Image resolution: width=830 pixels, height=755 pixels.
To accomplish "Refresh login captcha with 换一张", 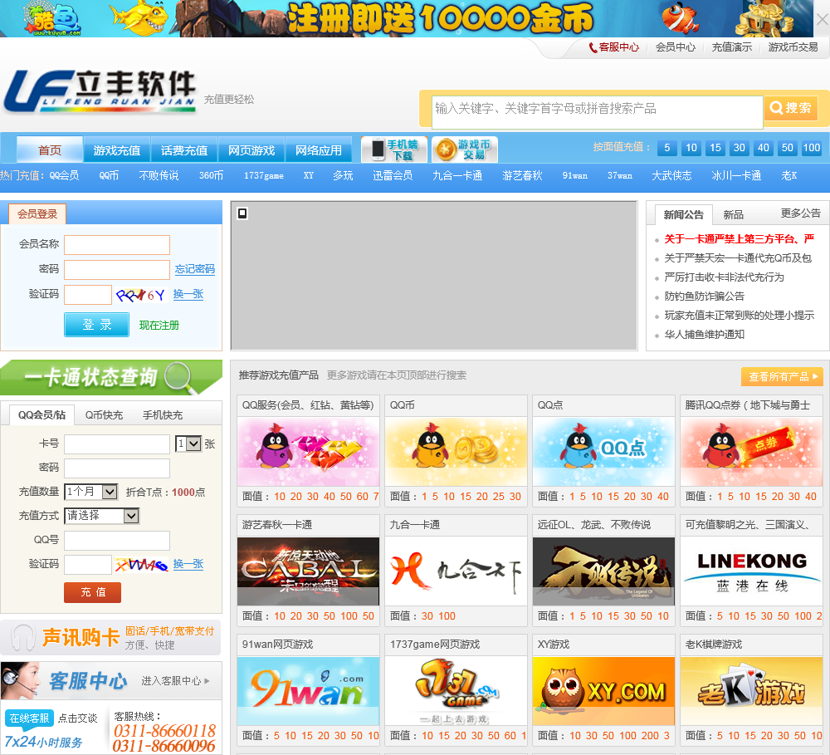I will [188, 294].
